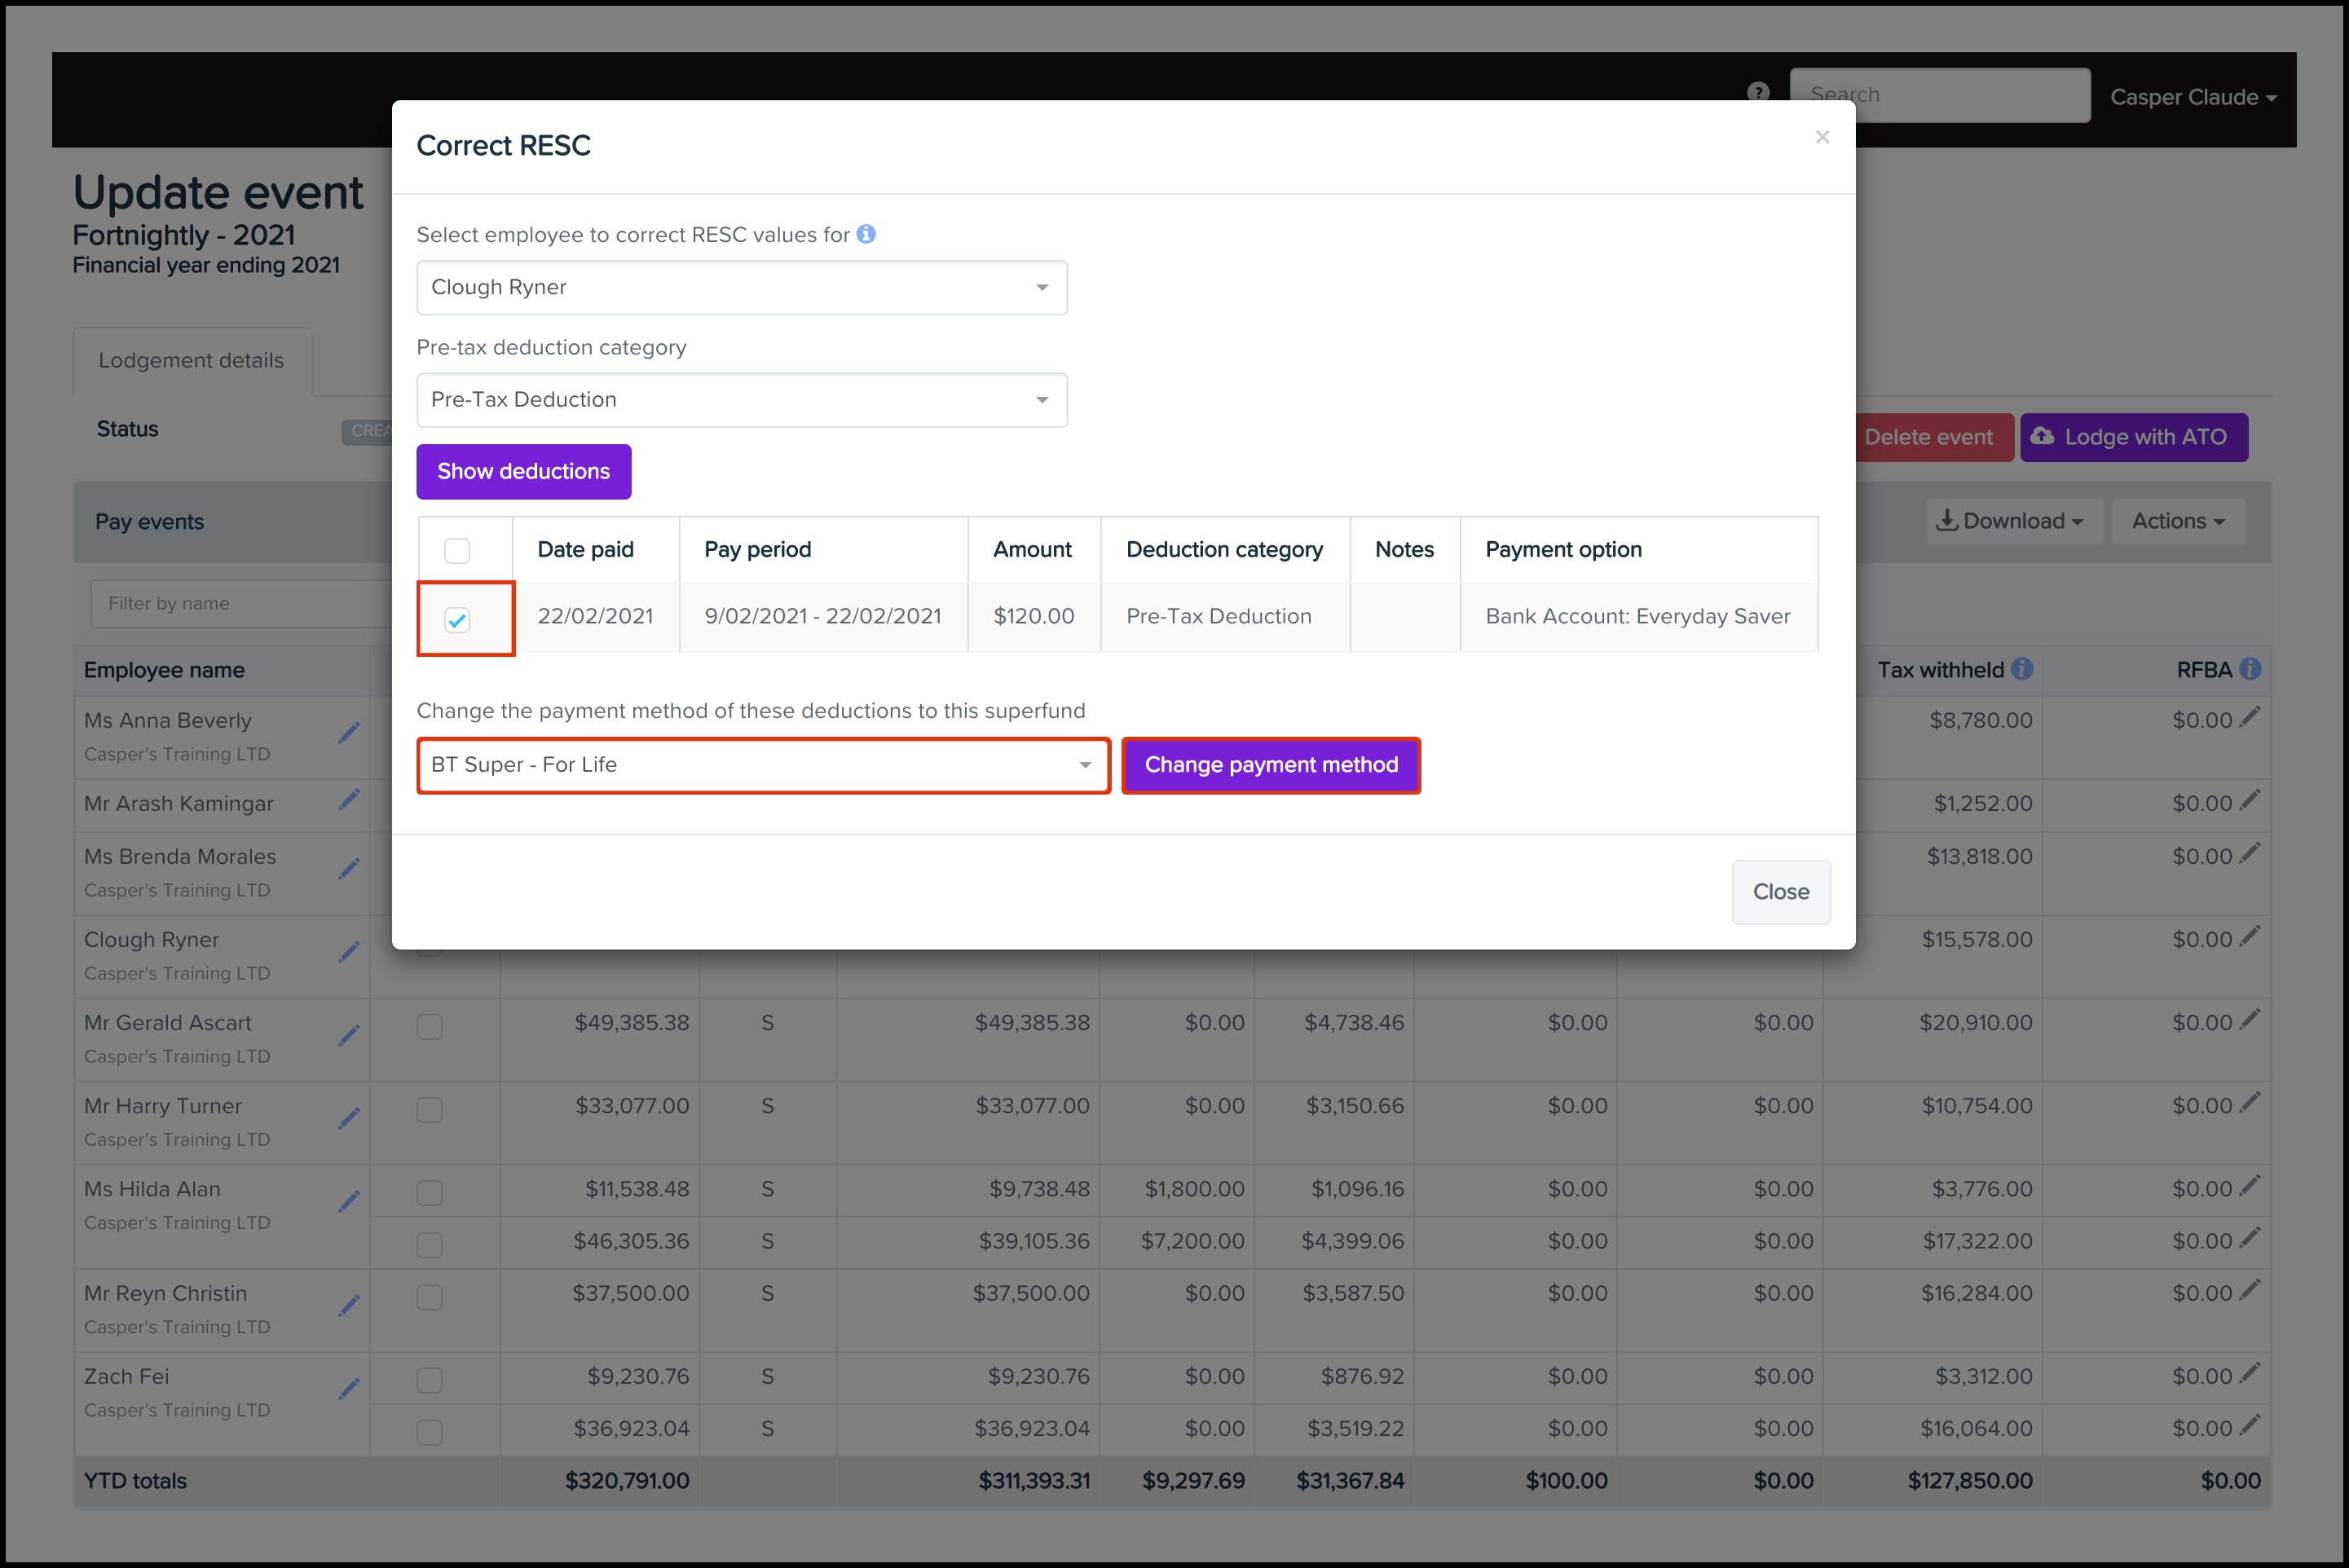The image size is (2349, 1568).
Task: Click the Tax withheld info icon
Action: click(2021, 669)
